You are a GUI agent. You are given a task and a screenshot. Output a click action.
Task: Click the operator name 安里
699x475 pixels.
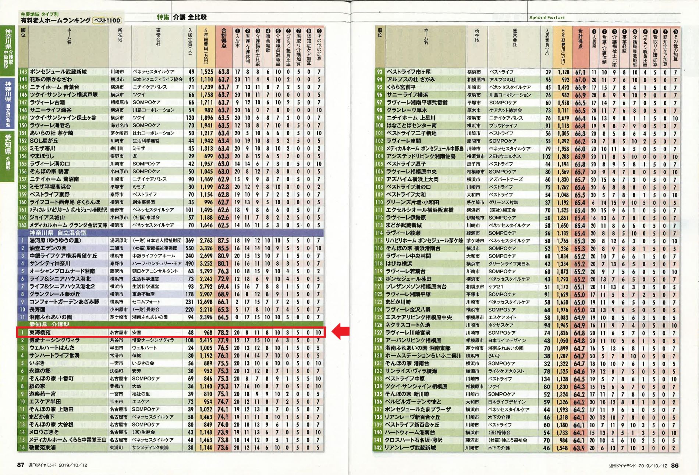(x=136, y=332)
